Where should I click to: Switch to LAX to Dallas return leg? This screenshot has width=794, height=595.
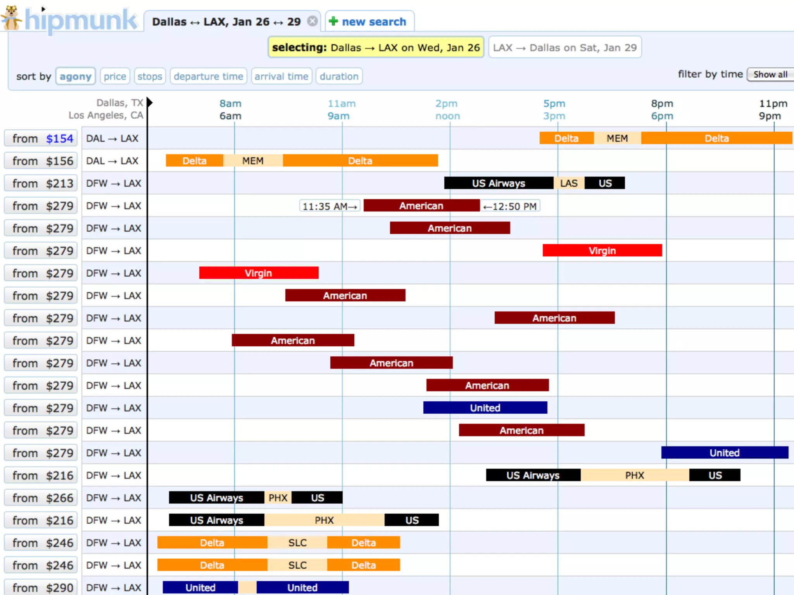(x=564, y=48)
